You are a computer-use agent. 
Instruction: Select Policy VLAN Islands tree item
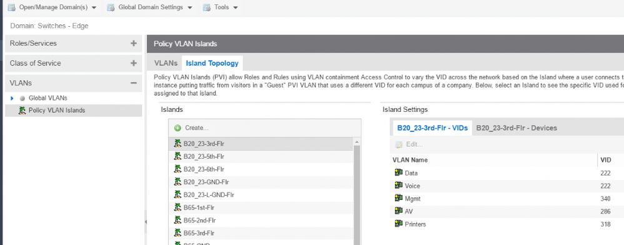click(x=73, y=111)
